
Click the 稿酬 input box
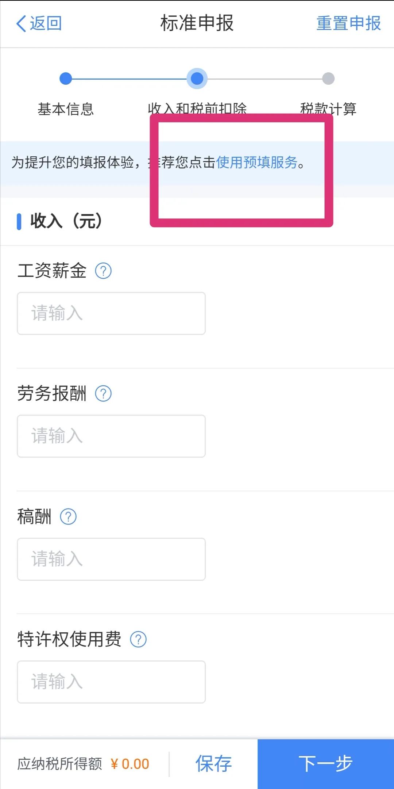pos(111,559)
